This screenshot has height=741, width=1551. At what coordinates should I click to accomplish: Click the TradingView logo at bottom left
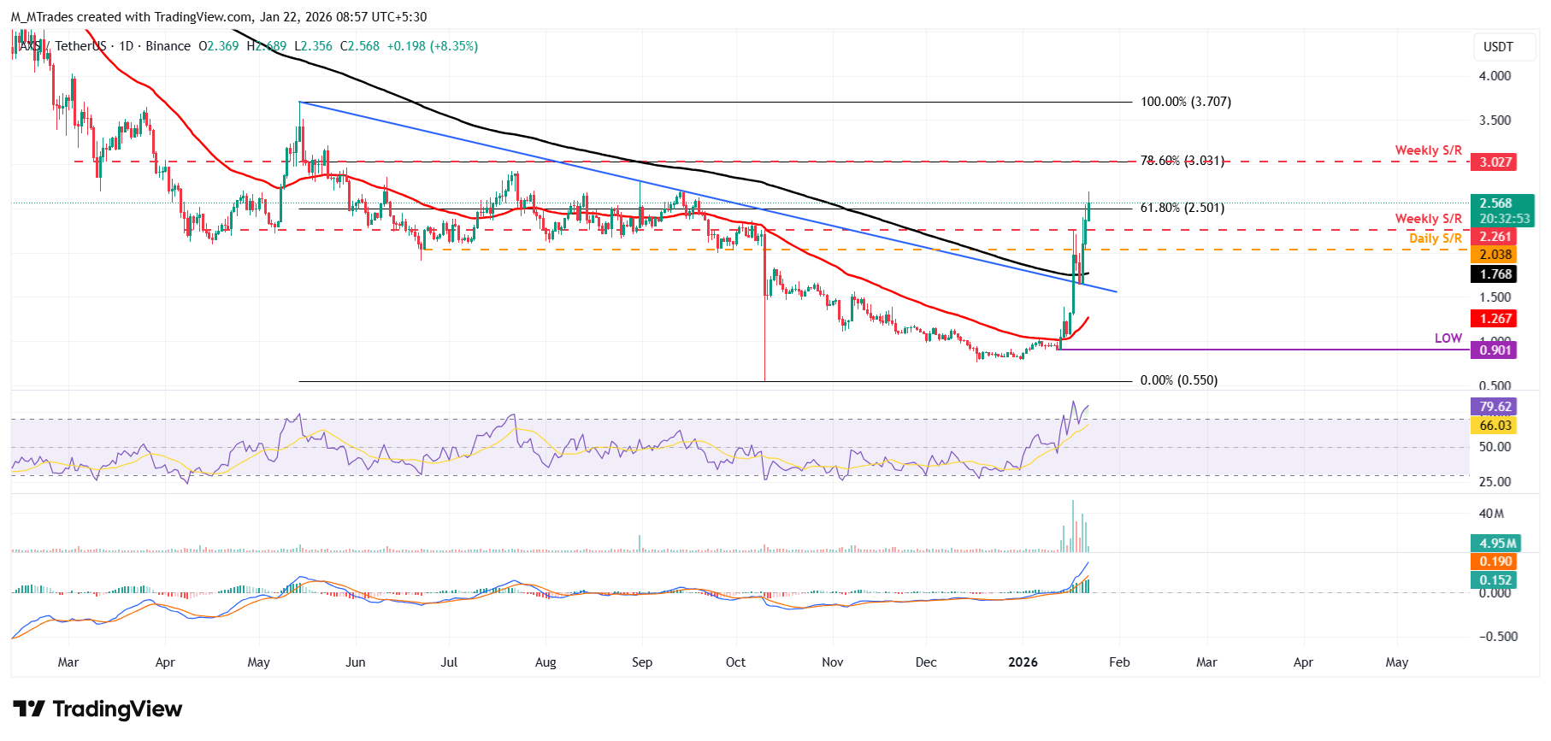pos(97,709)
